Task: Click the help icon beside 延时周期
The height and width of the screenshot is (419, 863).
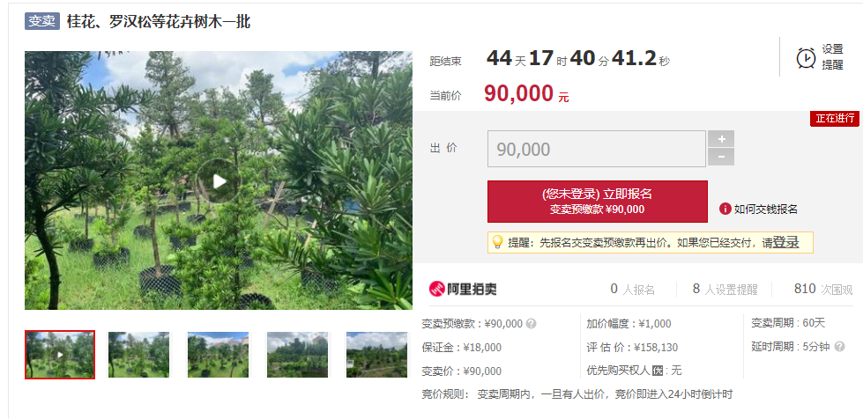Action: (x=839, y=347)
